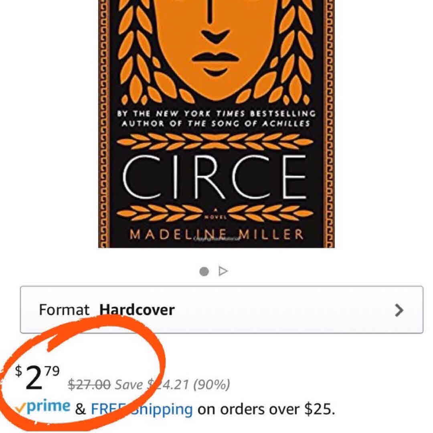The image size is (433, 433).
Task: Select the bold Hardcover format text
Action: [137, 310]
